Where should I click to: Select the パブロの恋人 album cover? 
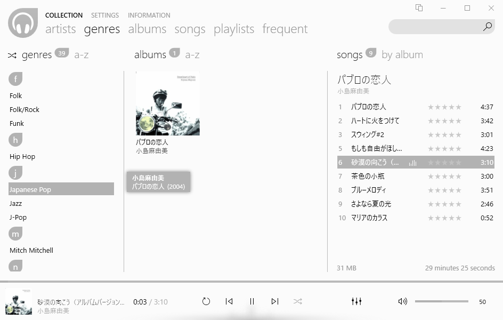168,103
